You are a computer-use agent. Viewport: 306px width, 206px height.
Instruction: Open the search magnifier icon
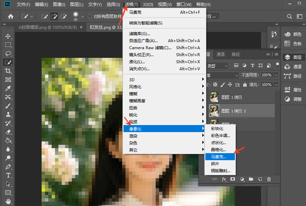[290, 16]
